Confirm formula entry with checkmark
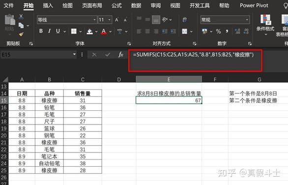The width and height of the screenshot is (288, 185). [108, 55]
